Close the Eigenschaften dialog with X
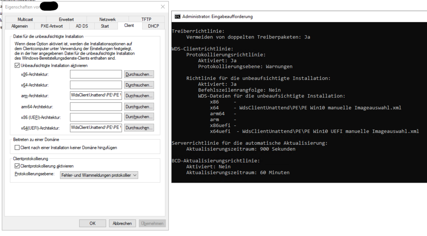Image resolution: width=427 pixels, height=236 pixels. [x=163, y=7]
